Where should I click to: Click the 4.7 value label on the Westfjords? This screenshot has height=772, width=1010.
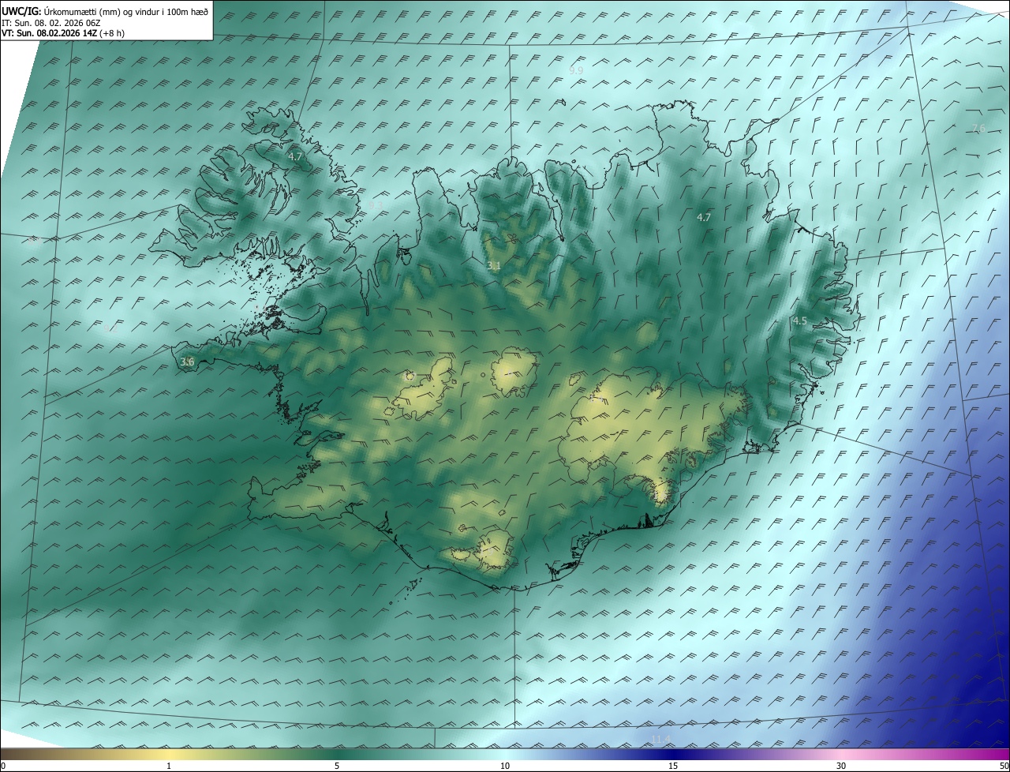click(295, 157)
